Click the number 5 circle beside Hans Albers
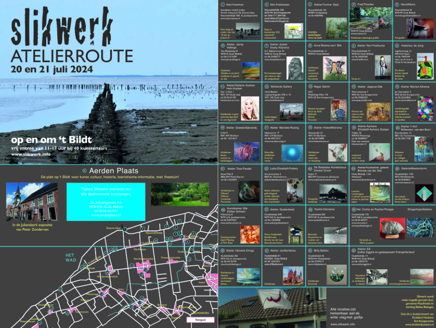The height and width of the screenshot is (328, 436). coord(397,5)
